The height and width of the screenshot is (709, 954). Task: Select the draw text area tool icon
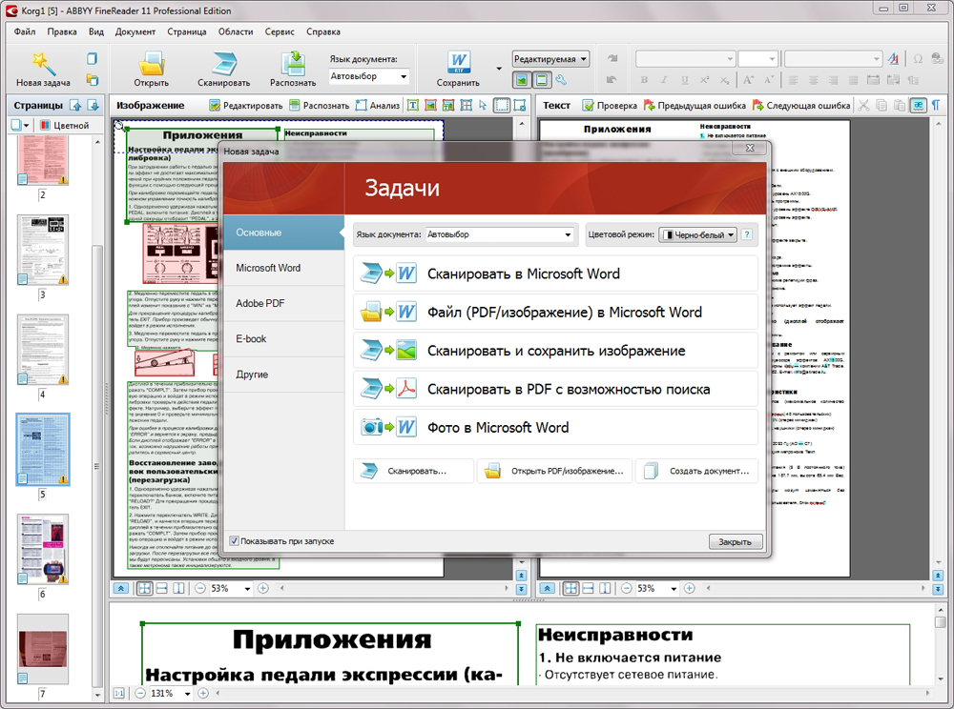point(412,106)
